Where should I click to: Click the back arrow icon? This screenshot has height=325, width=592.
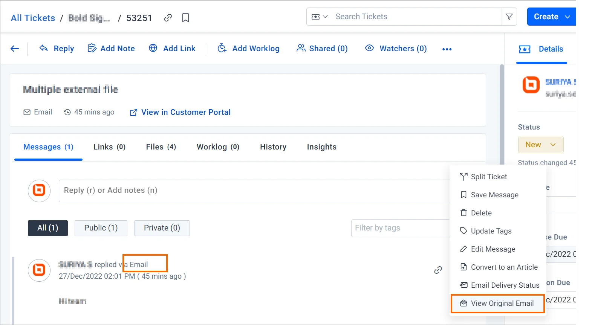(x=15, y=49)
